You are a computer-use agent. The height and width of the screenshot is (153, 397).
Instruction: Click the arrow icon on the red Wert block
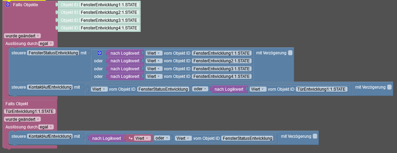131,138
